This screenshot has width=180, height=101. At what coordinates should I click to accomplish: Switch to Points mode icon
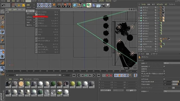(x=2, y=32)
